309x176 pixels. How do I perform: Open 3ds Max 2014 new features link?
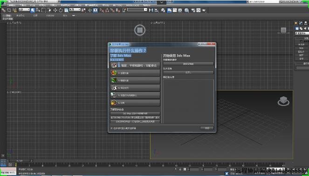pyautogui.click(x=135, y=113)
